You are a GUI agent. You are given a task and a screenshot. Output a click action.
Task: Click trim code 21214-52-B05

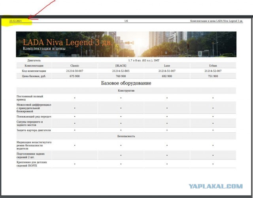point(121,71)
